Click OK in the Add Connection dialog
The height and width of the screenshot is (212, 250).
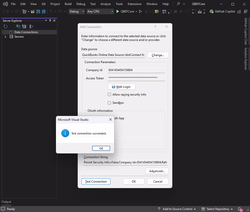(133, 182)
